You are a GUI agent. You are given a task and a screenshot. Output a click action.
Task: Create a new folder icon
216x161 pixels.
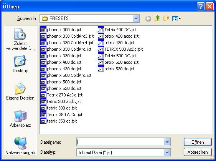tap(166, 18)
